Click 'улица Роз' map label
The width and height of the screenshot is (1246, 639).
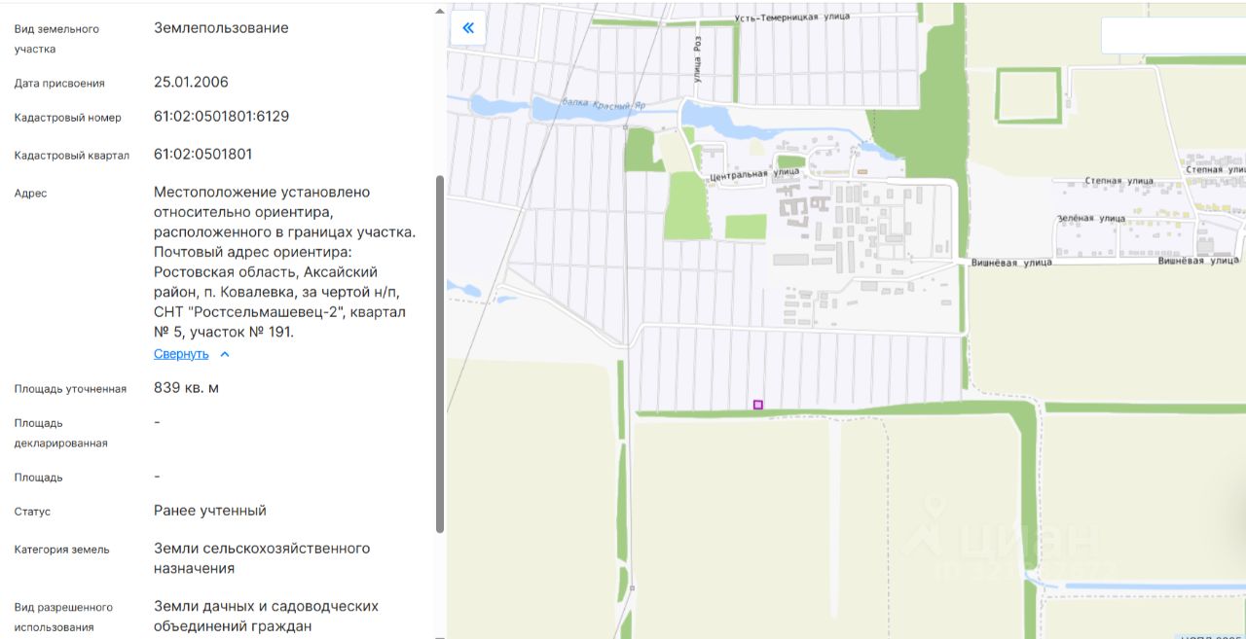point(697,58)
